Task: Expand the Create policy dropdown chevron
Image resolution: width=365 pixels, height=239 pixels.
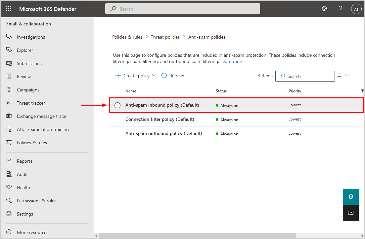Action: 154,76
